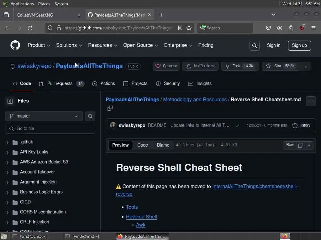Open the Security tab
The width and height of the screenshot is (321, 240).
(x=168, y=84)
